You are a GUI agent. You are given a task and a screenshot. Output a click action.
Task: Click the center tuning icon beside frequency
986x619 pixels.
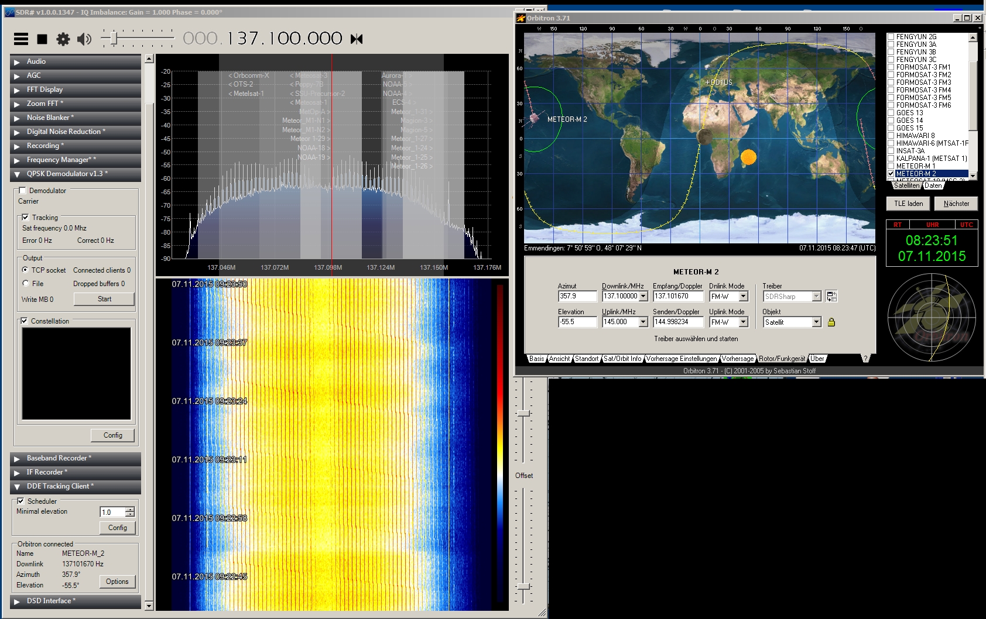point(357,39)
